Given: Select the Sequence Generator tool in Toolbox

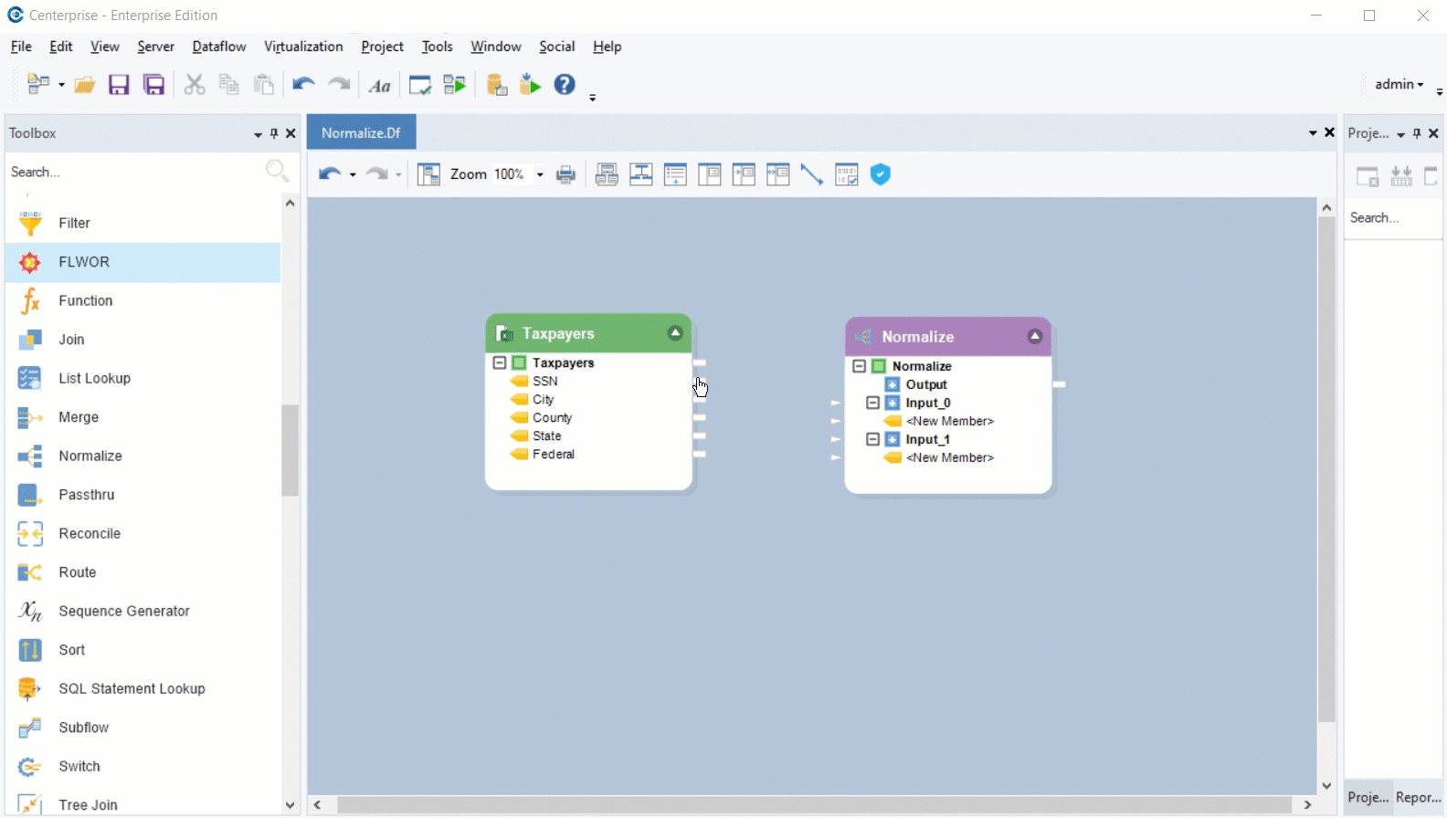Looking at the screenshot, I should point(123,612).
